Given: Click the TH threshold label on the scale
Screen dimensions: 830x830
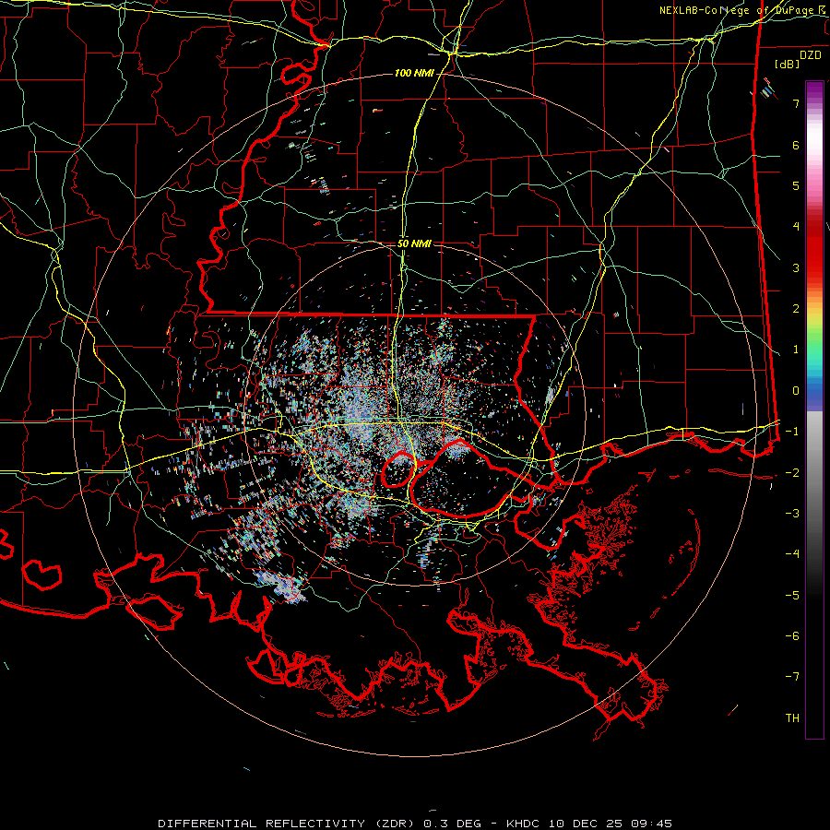Looking at the screenshot, I should (x=792, y=718).
